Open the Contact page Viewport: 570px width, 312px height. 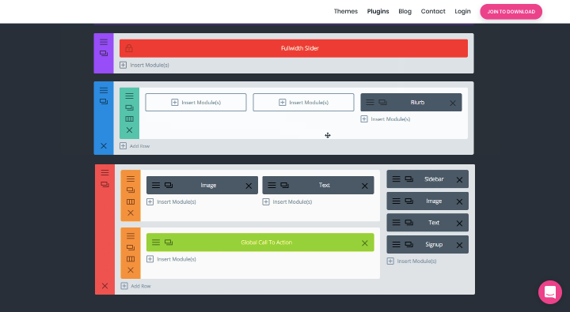[433, 11]
